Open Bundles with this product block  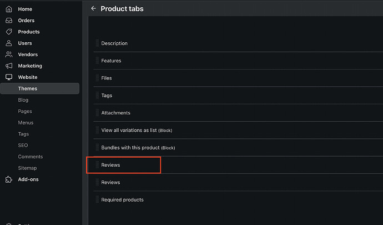(131, 148)
